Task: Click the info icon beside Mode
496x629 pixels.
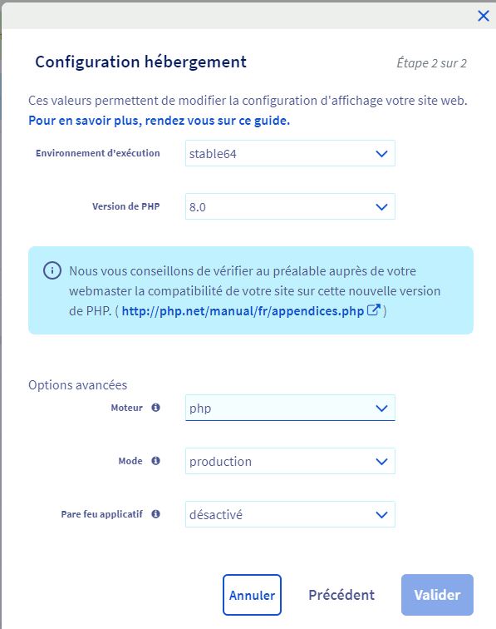Action: (x=156, y=461)
